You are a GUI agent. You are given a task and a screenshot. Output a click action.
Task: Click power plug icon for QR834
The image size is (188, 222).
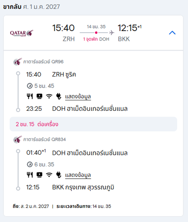coord(59,175)
